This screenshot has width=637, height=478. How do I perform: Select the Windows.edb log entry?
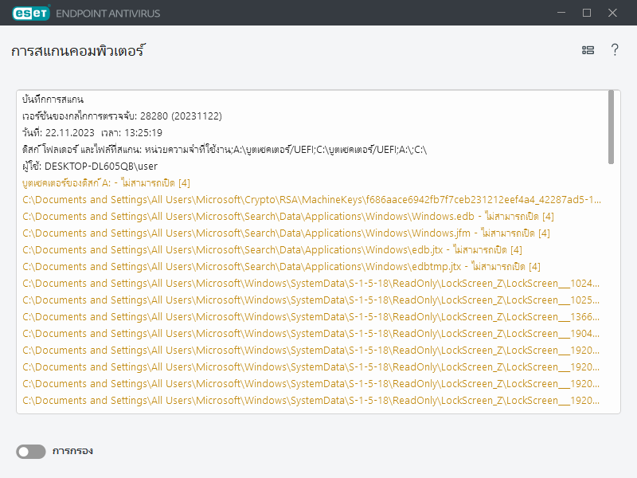[x=288, y=216]
